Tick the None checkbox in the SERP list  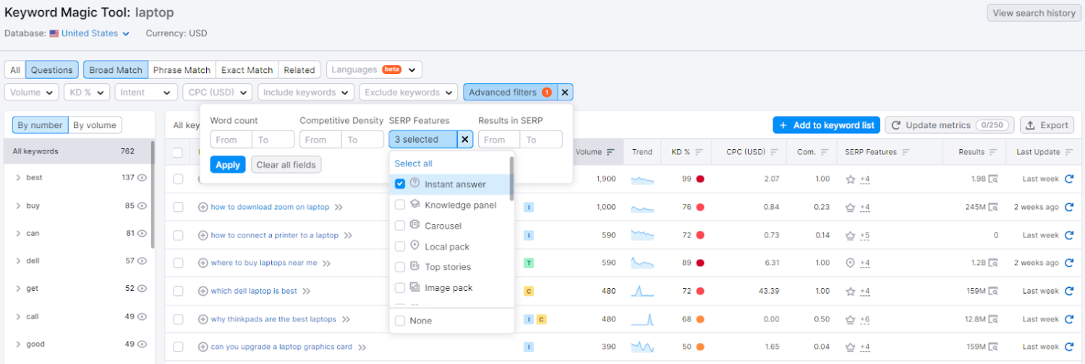400,321
